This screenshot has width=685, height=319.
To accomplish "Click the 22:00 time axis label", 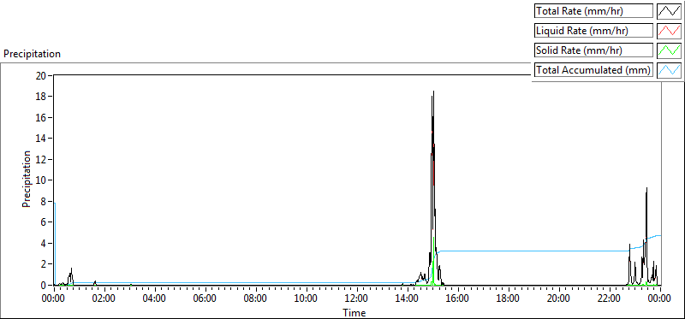I will (x=610, y=299).
